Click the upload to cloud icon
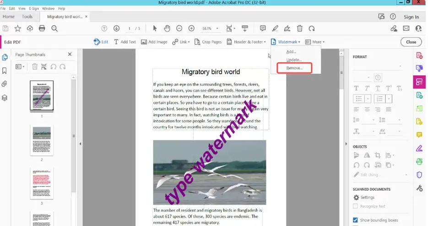This screenshot has height=226, width=428. tap(30, 28)
